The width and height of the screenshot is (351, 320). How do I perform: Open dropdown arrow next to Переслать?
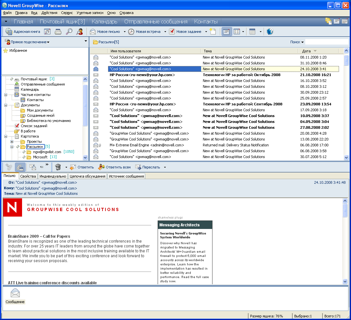tap(165, 167)
